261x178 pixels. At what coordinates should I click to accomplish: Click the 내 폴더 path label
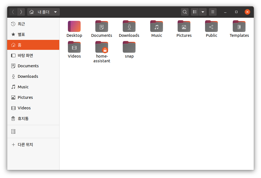pos(43,12)
